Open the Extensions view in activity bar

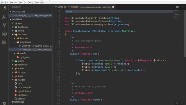(4, 43)
